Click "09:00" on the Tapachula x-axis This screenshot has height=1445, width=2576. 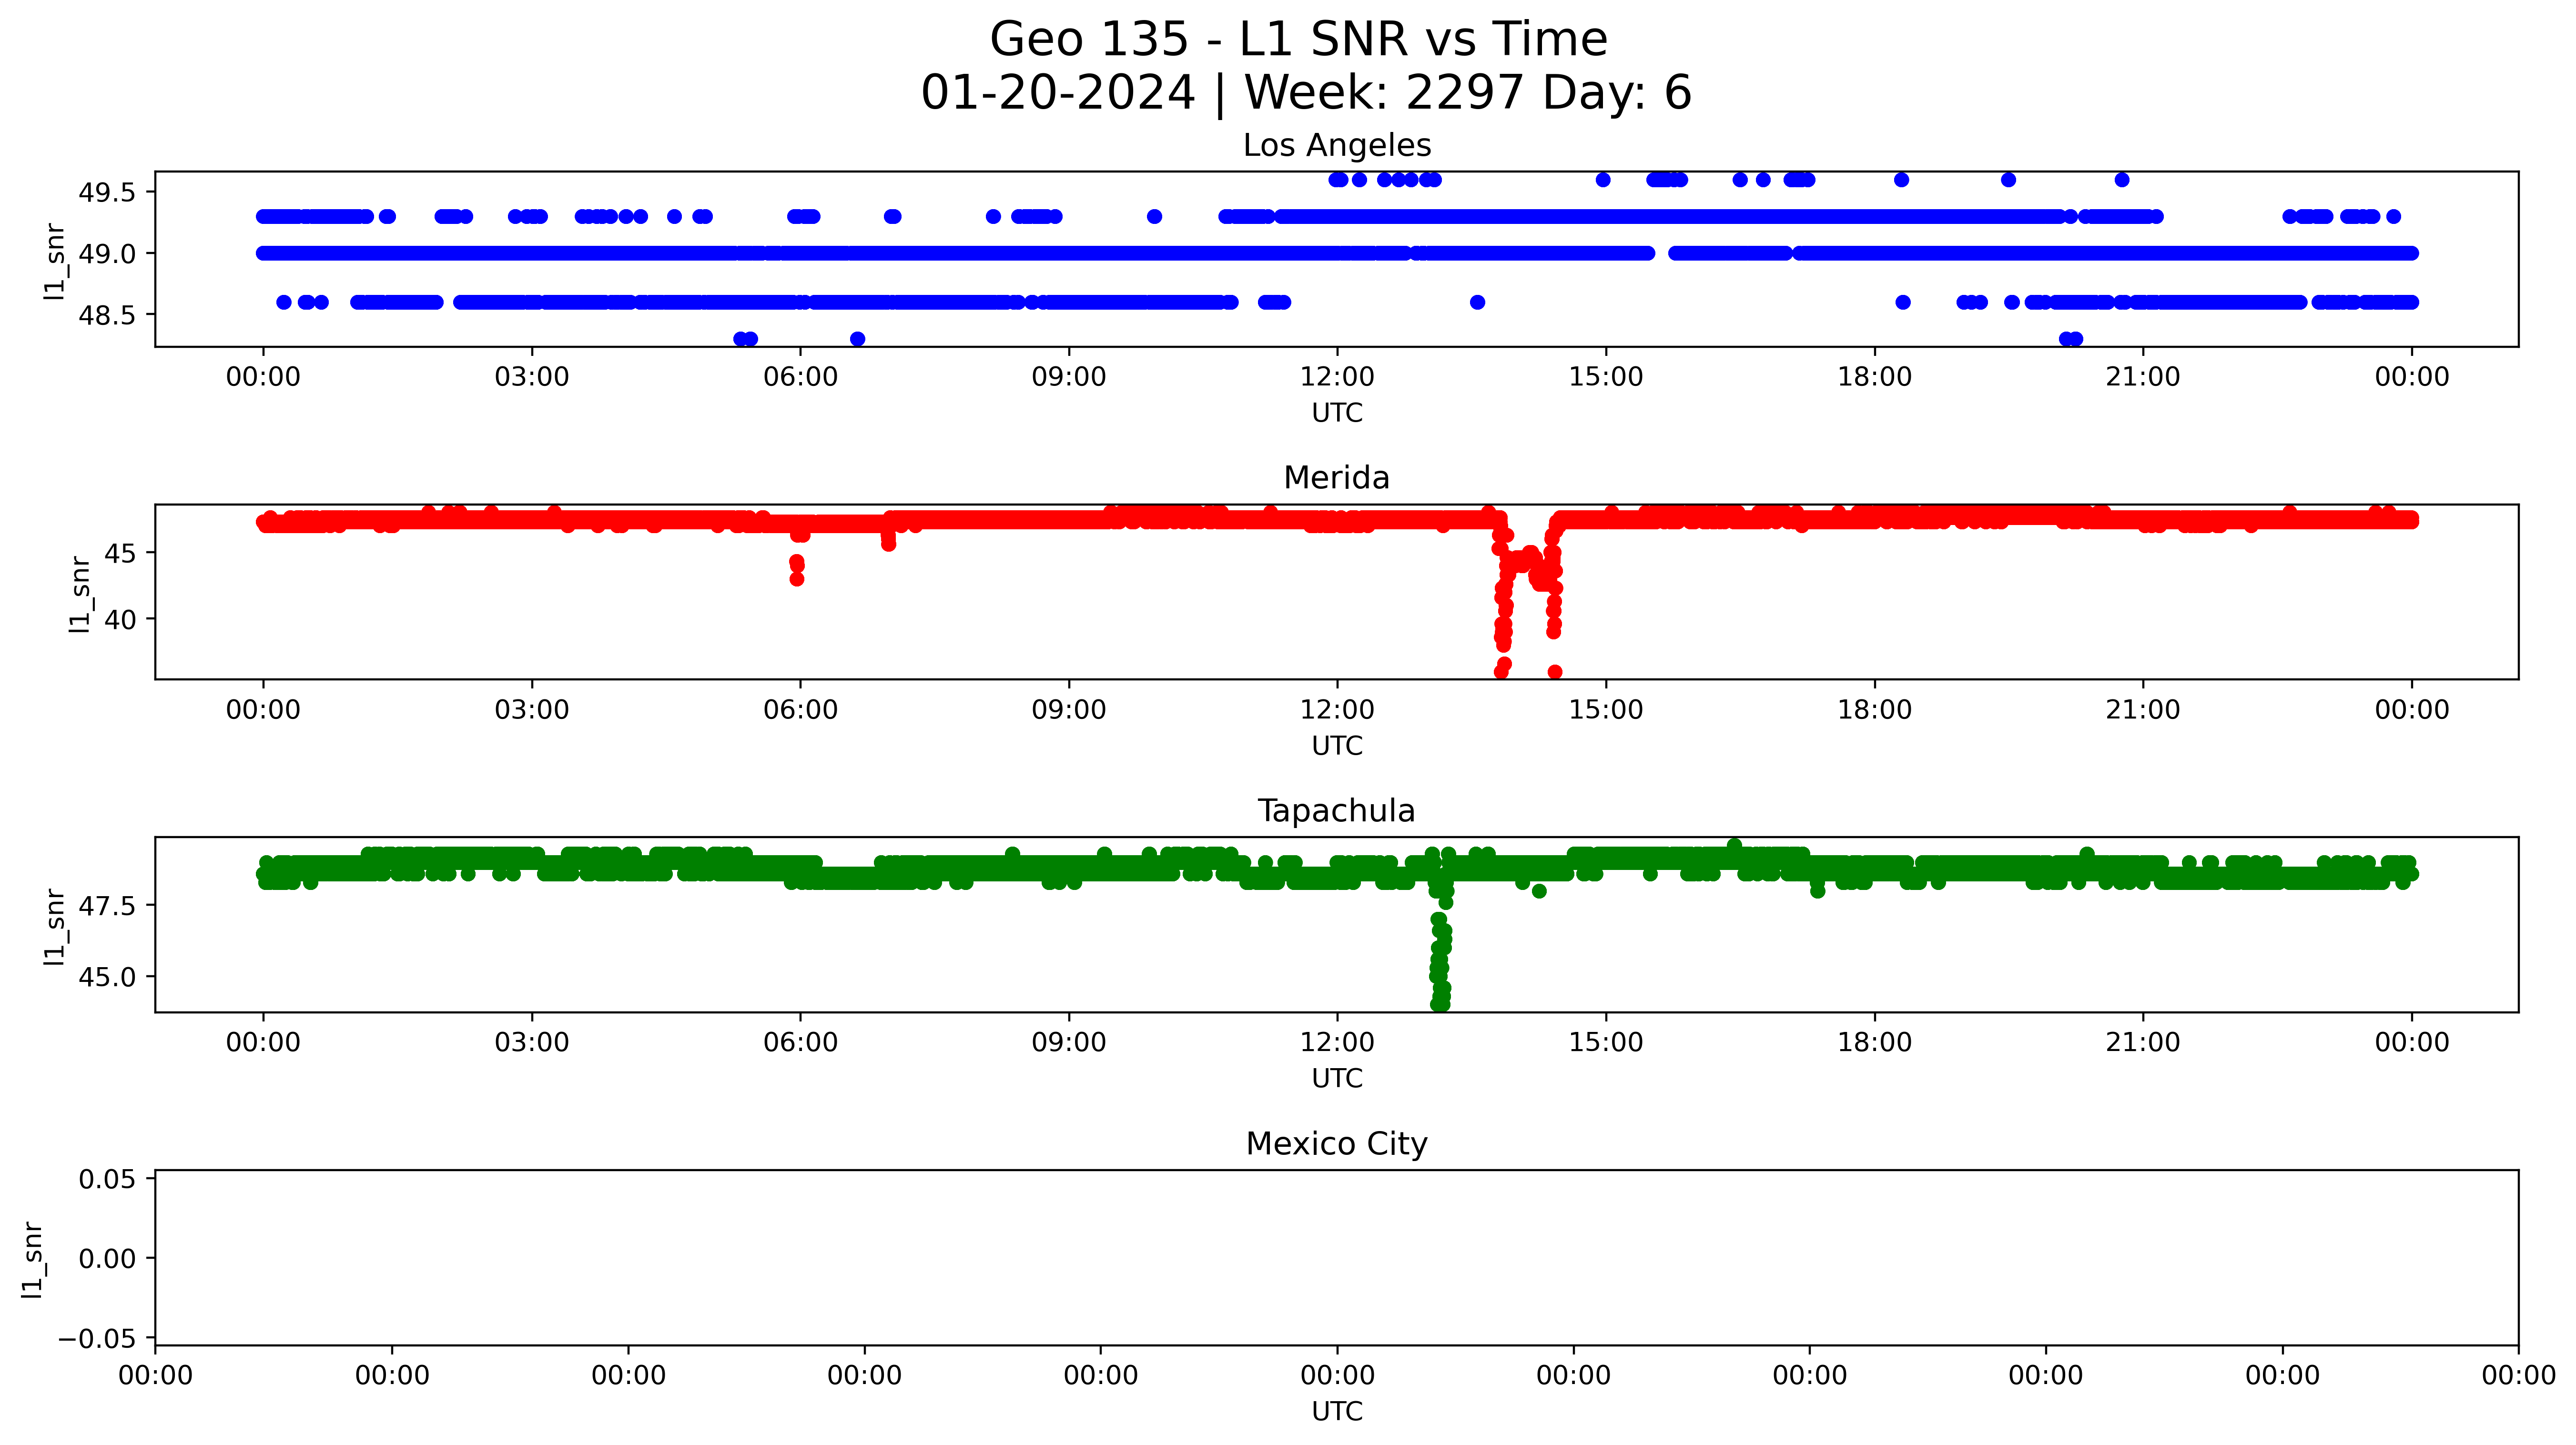tap(1069, 1043)
